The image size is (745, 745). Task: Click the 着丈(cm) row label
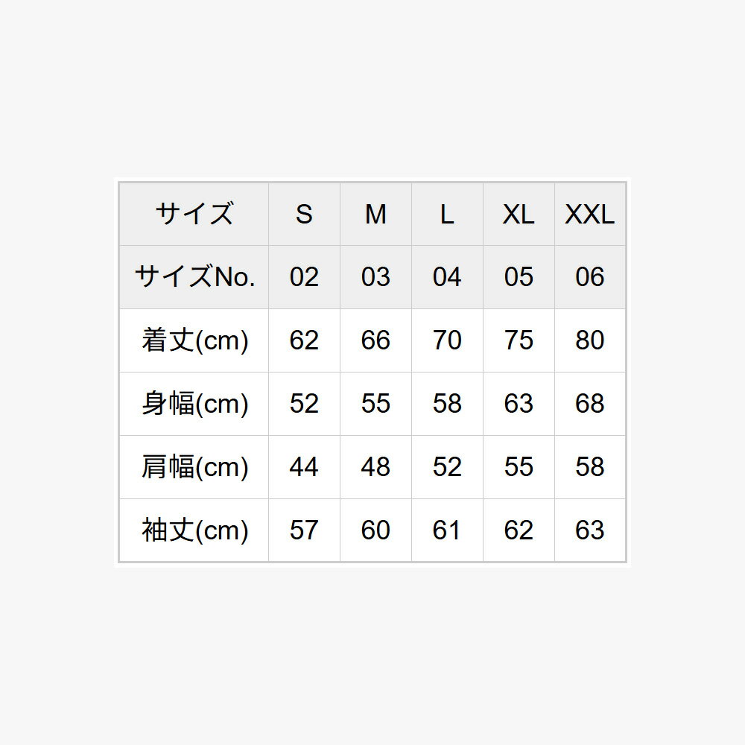(194, 340)
